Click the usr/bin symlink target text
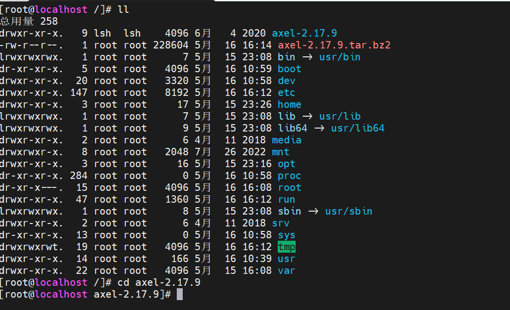The height and width of the screenshot is (310, 510). coord(340,56)
